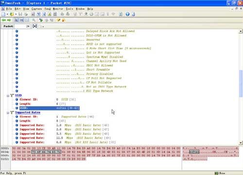Click the SSID section heading

pyautogui.click(x=18, y=95)
